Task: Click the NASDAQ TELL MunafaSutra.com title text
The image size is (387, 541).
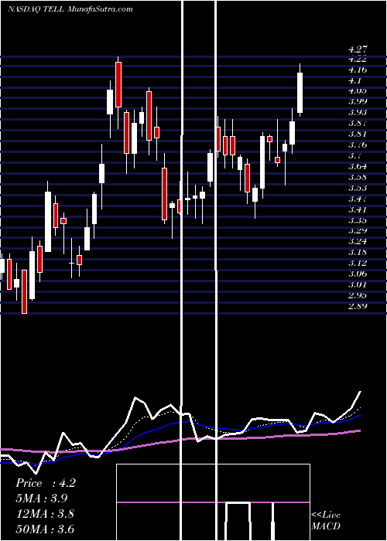Action: tap(70, 9)
